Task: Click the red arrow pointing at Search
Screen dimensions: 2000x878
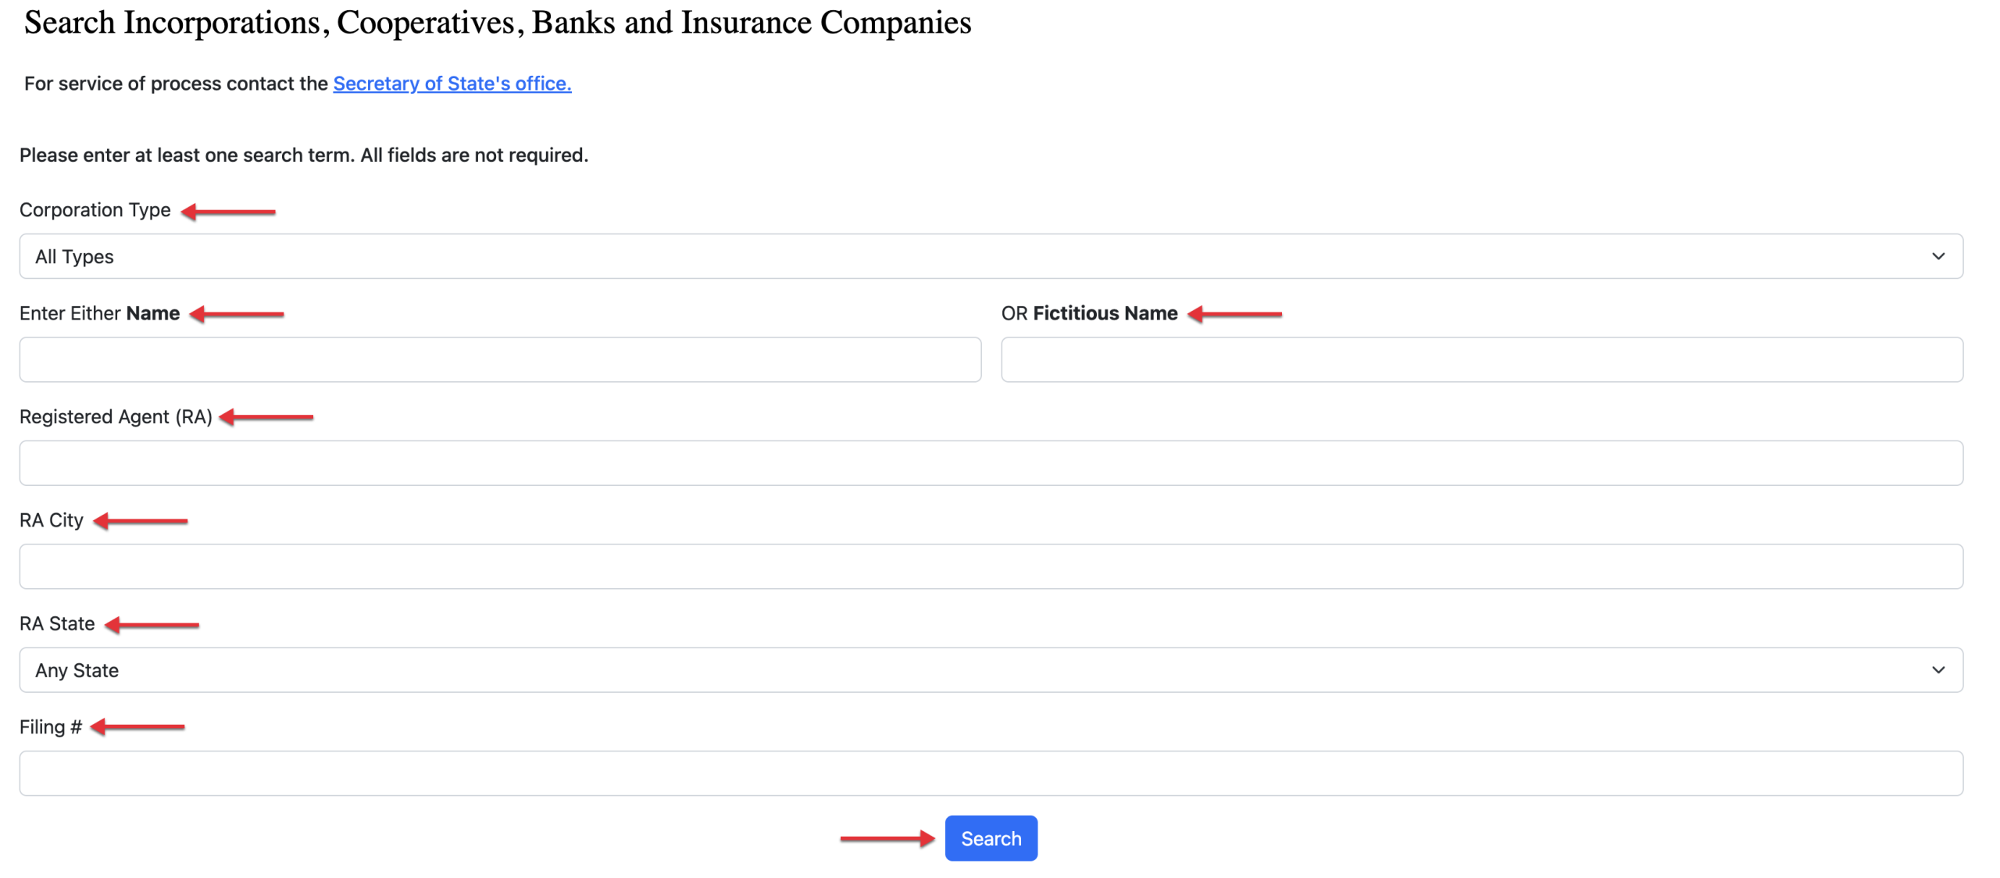Action: [887, 839]
